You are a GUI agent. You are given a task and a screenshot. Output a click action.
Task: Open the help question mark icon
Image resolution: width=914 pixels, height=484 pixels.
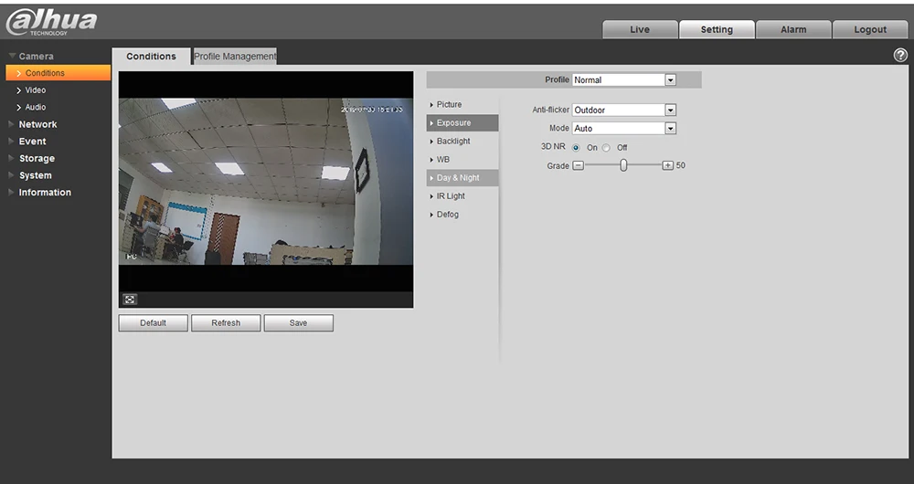tap(900, 56)
